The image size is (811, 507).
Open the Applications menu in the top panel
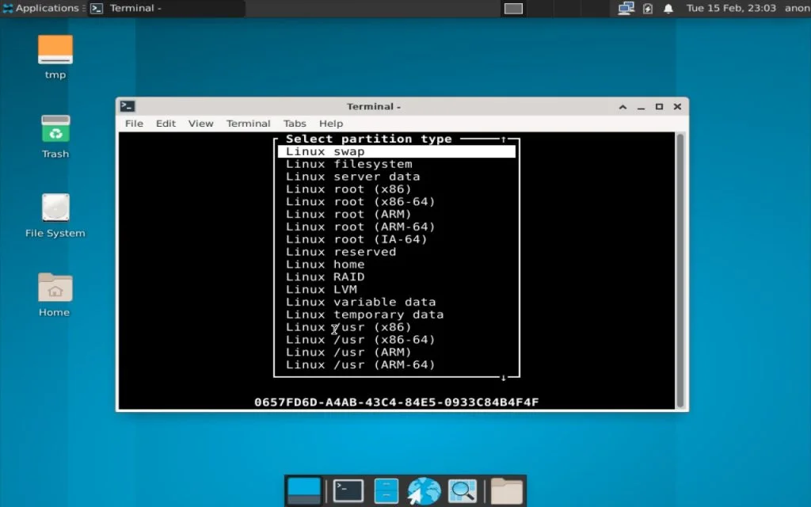pyautogui.click(x=43, y=8)
